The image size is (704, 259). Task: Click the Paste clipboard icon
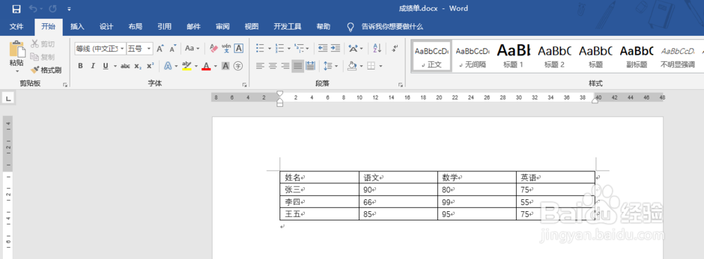tap(17, 49)
